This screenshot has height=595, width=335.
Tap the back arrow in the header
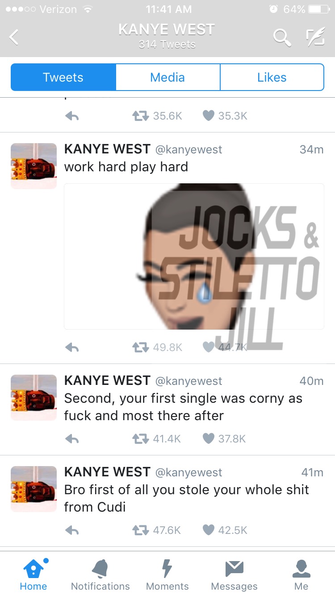coord(14,37)
